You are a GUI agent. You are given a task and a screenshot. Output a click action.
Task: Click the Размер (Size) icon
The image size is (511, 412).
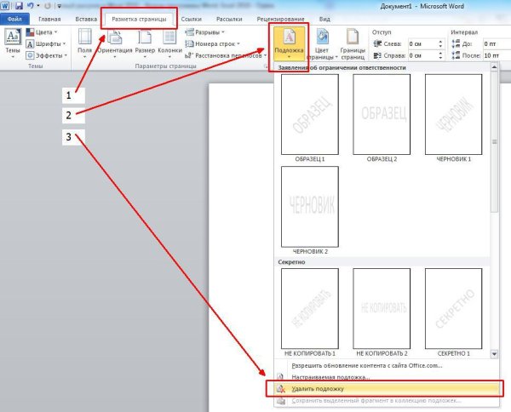point(144,43)
